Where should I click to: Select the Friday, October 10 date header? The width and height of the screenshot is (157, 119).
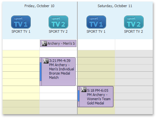[x=39, y=6]
